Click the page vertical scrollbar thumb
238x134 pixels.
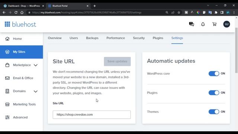coord(237,50)
